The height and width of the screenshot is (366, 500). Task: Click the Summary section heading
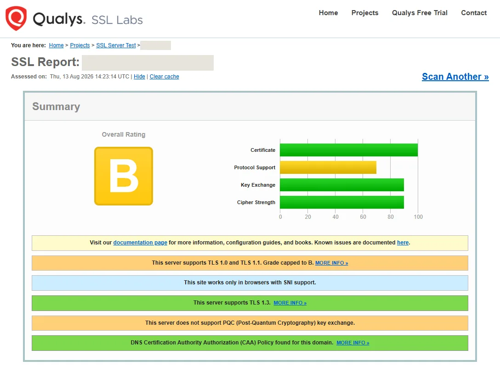click(56, 106)
